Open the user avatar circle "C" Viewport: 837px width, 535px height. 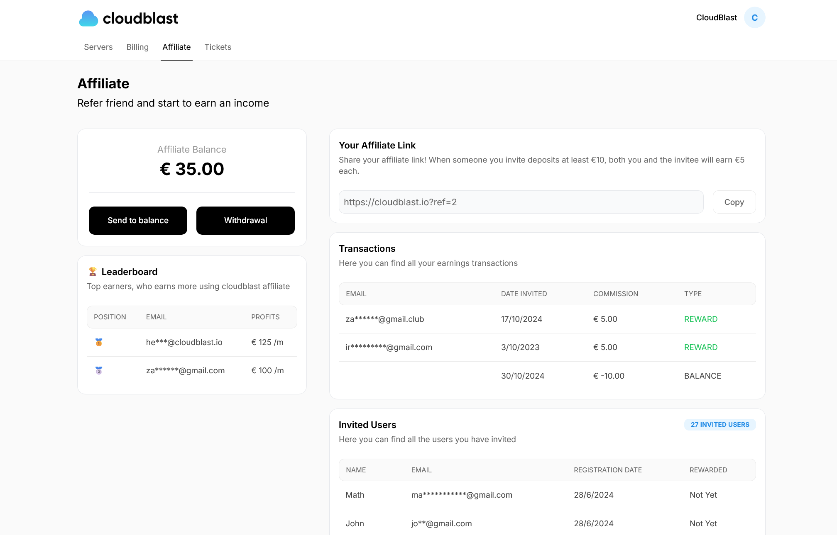(x=754, y=18)
